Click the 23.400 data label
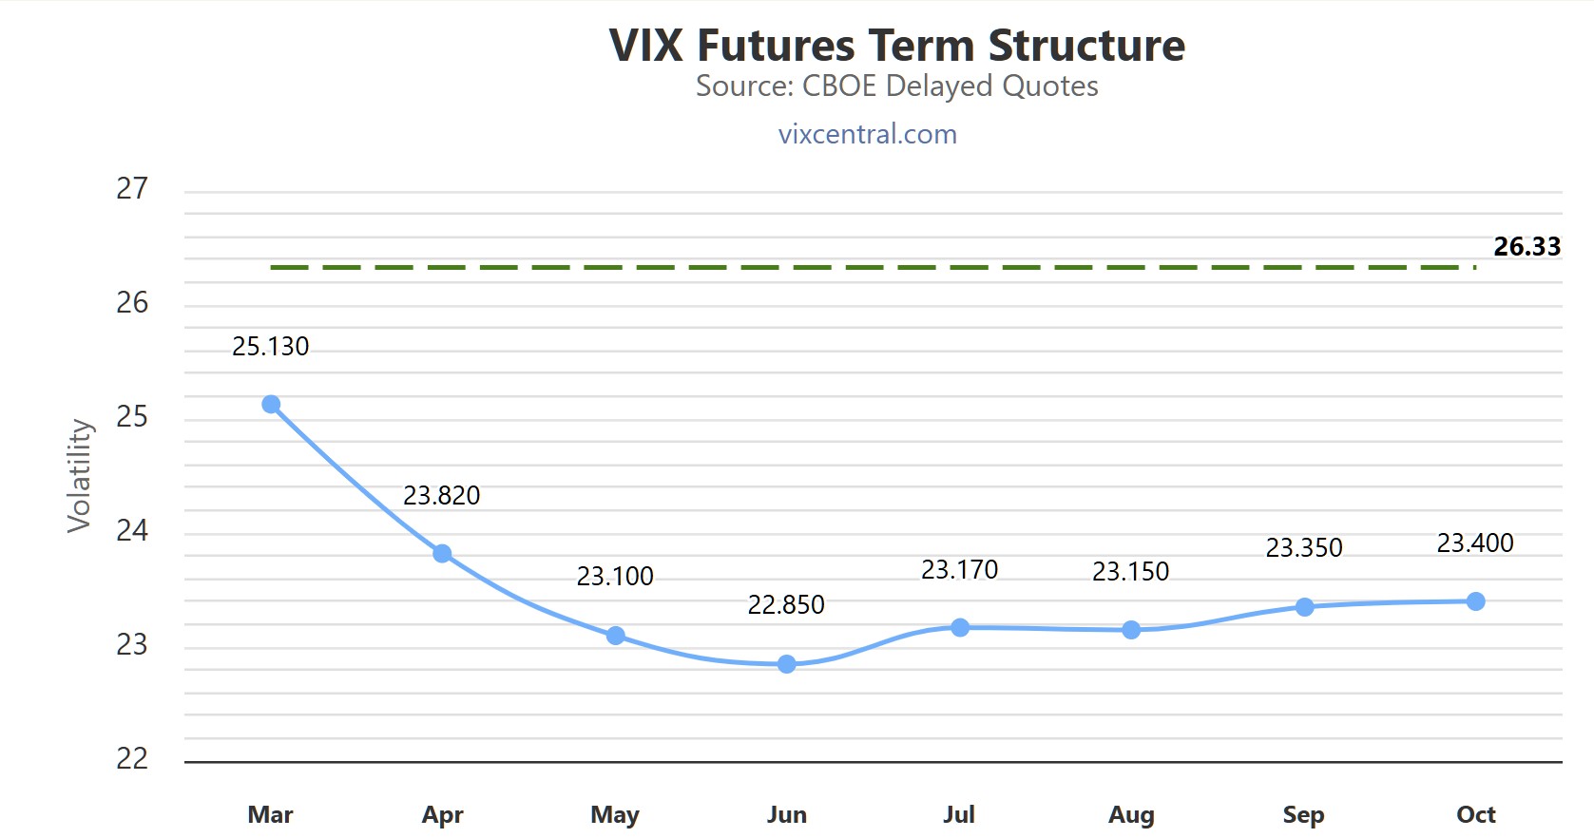The image size is (1594, 838). [1475, 543]
